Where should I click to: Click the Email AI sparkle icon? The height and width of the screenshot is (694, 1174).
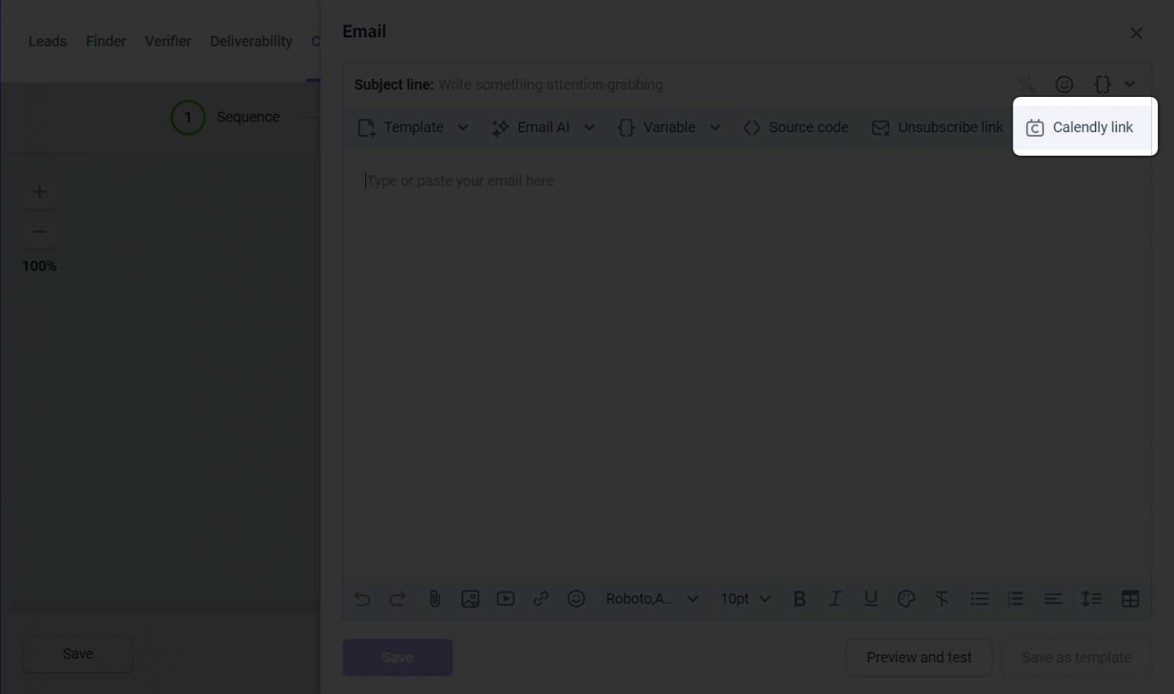click(x=501, y=128)
